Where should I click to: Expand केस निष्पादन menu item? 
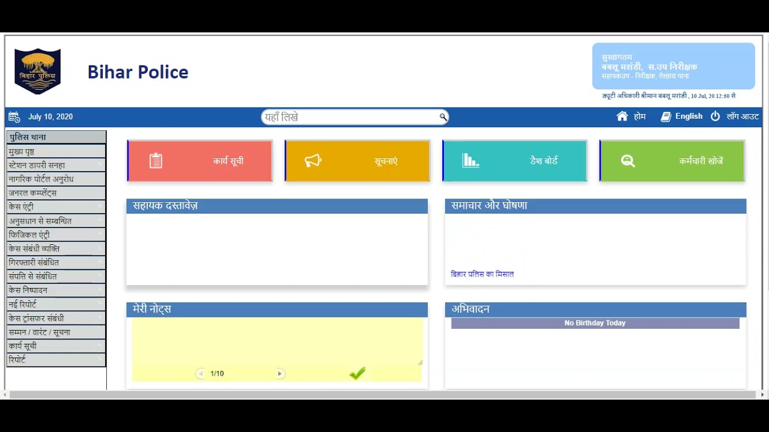pyautogui.click(x=56, y=290)
